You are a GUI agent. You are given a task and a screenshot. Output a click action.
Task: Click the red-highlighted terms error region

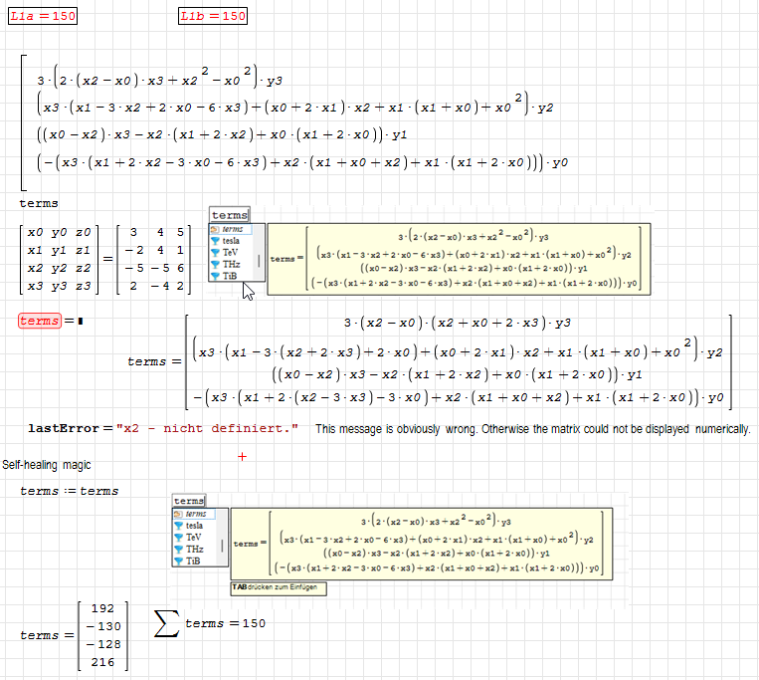click(40, 321)
